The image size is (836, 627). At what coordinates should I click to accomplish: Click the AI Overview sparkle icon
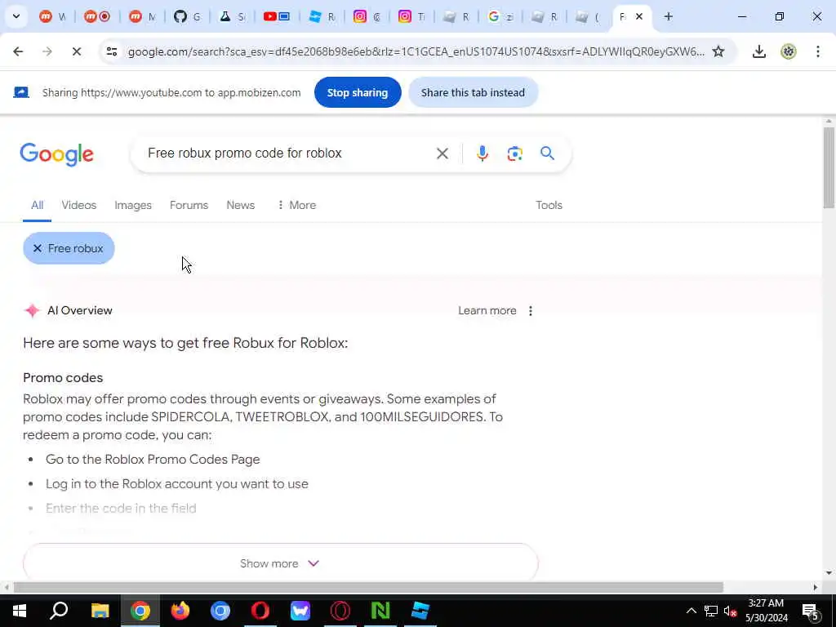tap(32, 311)
